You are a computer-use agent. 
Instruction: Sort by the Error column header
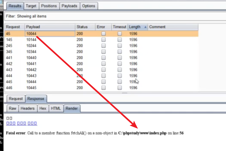pyautogui.click(x=103, y=27)
